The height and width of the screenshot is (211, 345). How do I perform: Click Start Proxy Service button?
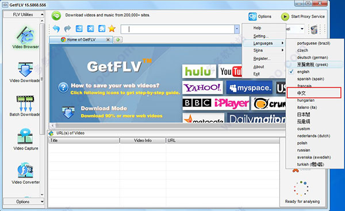coord(303,17)
